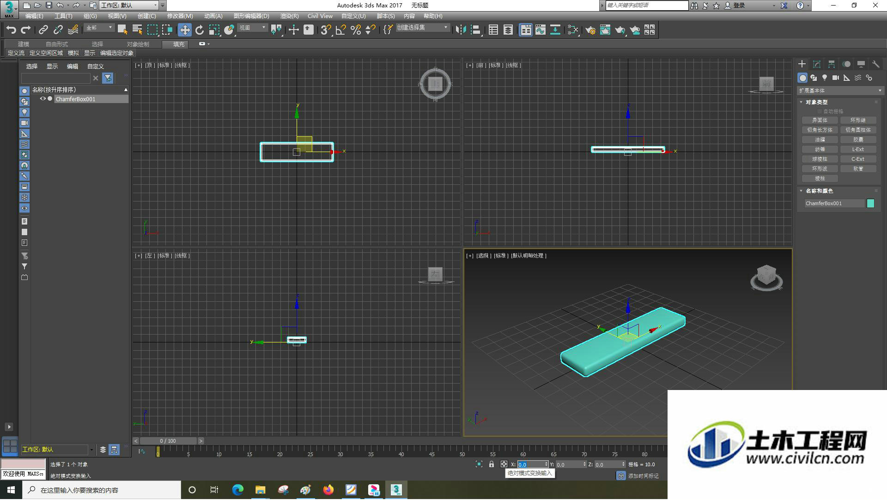Open Select by Name list

click(137, 30)
